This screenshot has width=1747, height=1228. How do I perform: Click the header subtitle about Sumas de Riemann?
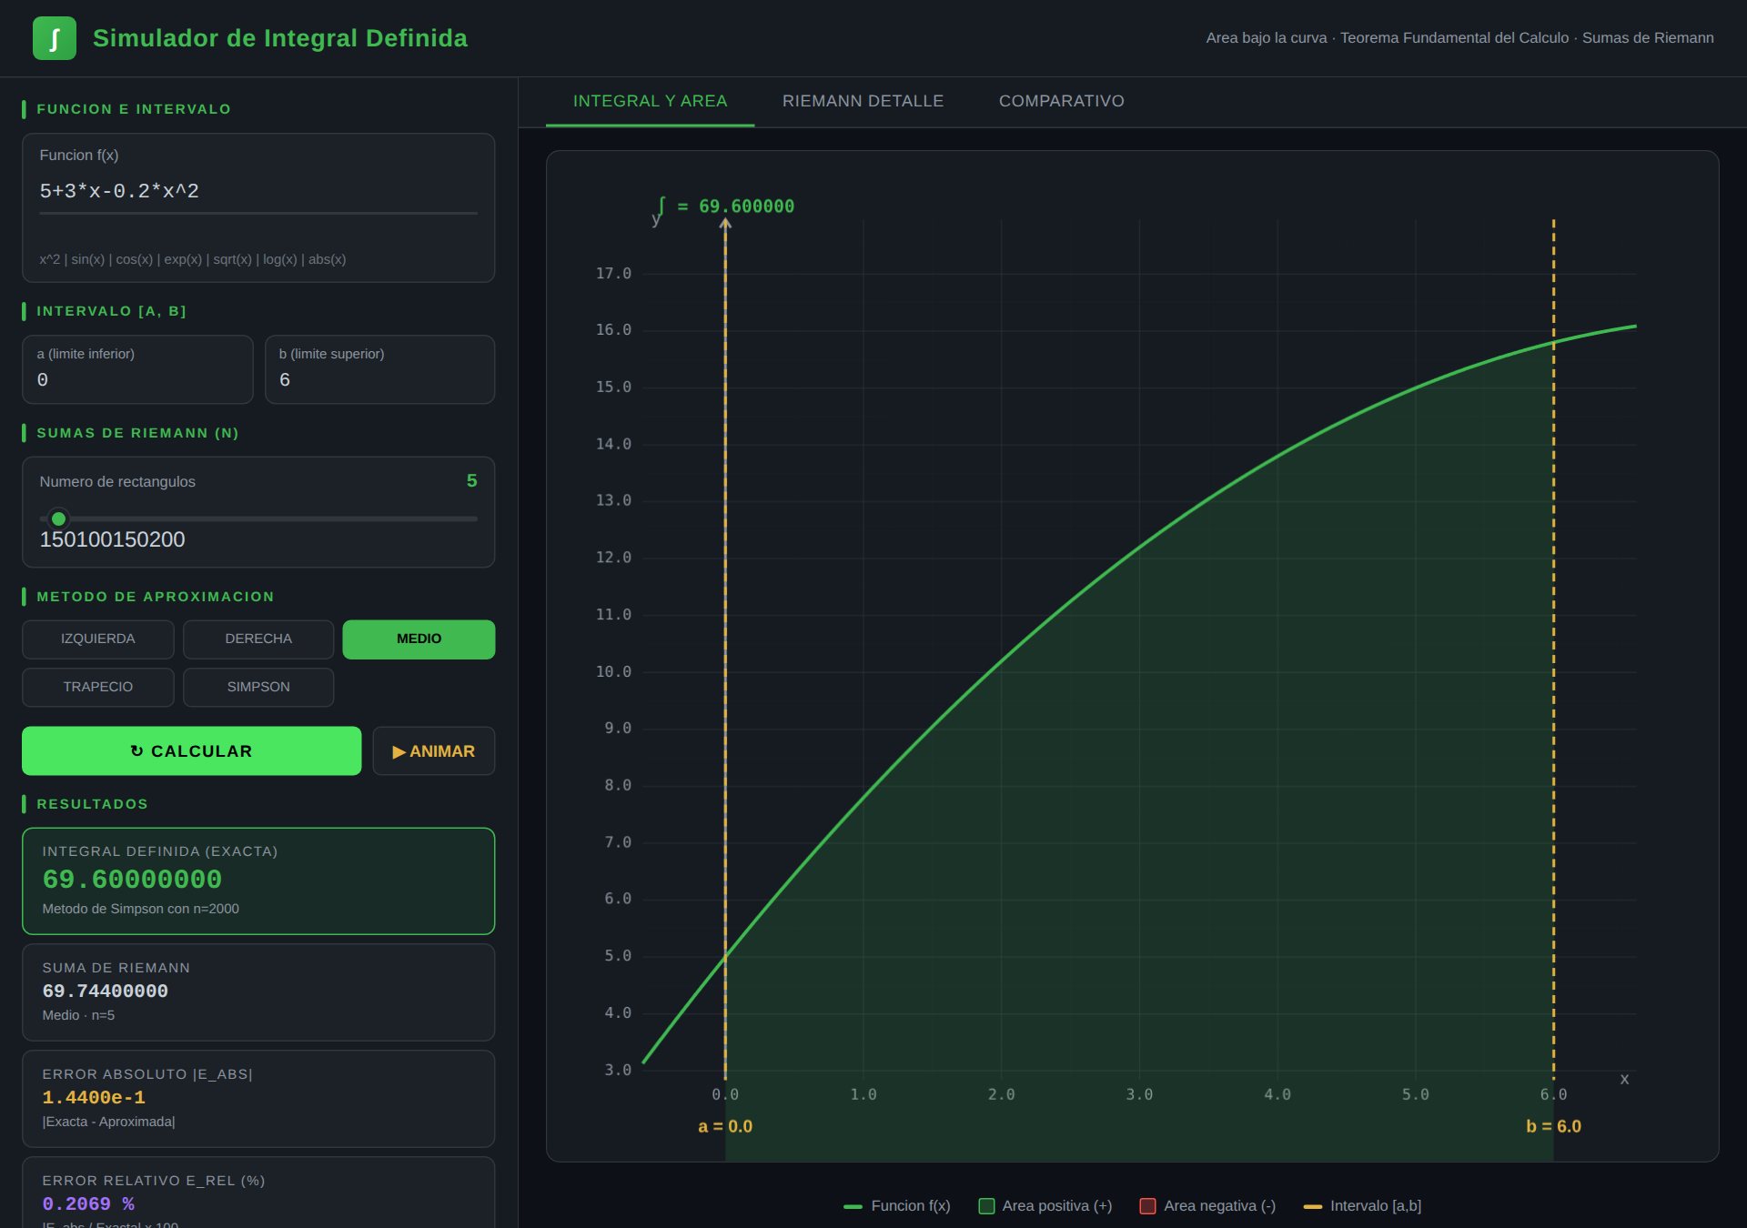click(1459, 38)
